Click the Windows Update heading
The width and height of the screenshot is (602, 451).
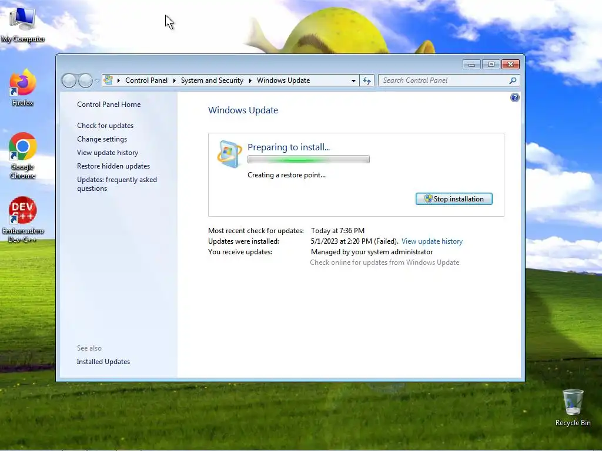tap(243, 110)
